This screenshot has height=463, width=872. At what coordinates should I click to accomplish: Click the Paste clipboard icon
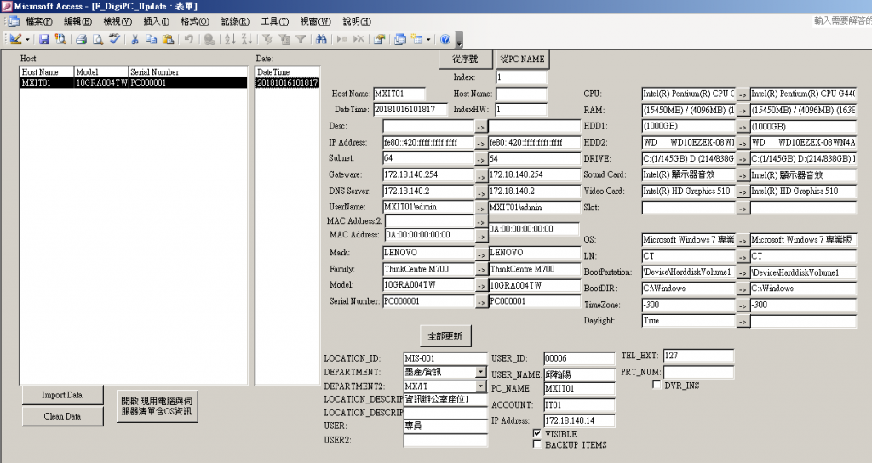coord(168,39)
